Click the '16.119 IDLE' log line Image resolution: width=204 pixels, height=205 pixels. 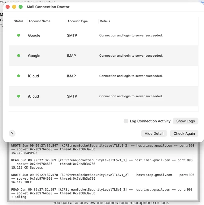(x=21, y=182)
